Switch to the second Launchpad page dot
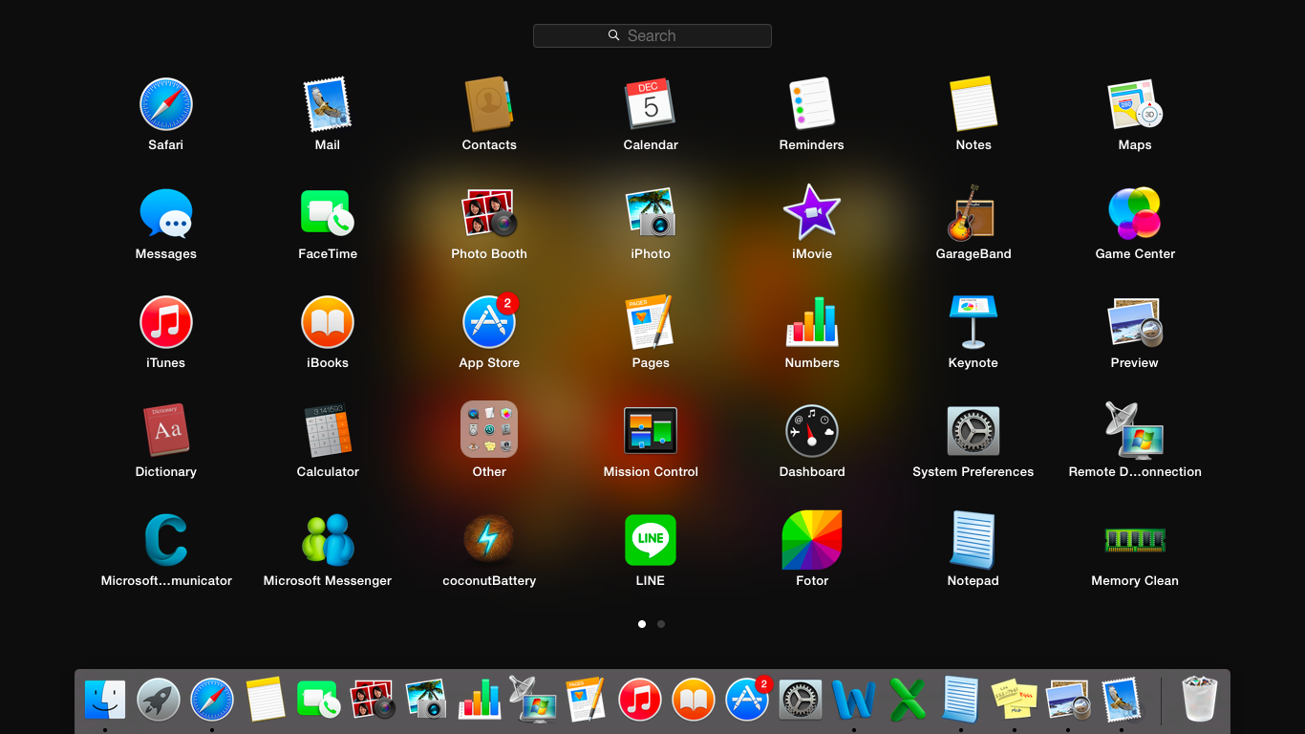1305x734 pixels. click(x=661, y=624)
